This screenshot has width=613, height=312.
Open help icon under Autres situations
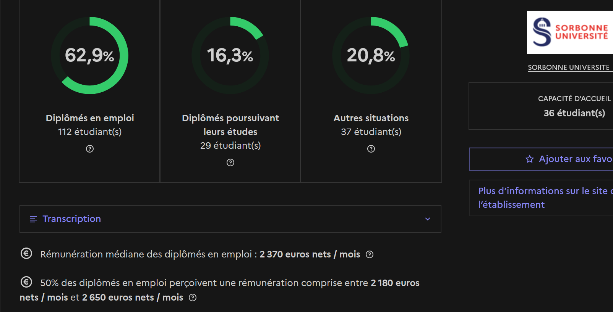tap(371, 149)
